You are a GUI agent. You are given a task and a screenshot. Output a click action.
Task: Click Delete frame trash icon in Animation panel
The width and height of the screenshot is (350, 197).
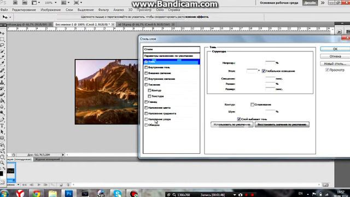tap(68, 185)
